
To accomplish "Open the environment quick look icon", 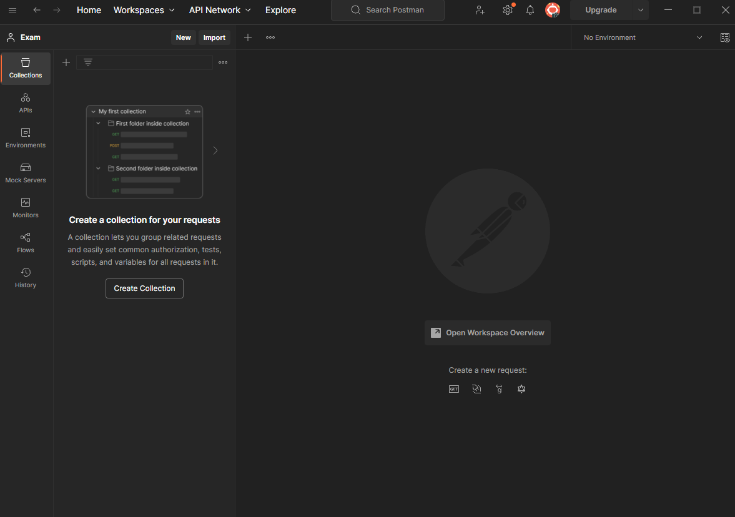I will [724, 37].
